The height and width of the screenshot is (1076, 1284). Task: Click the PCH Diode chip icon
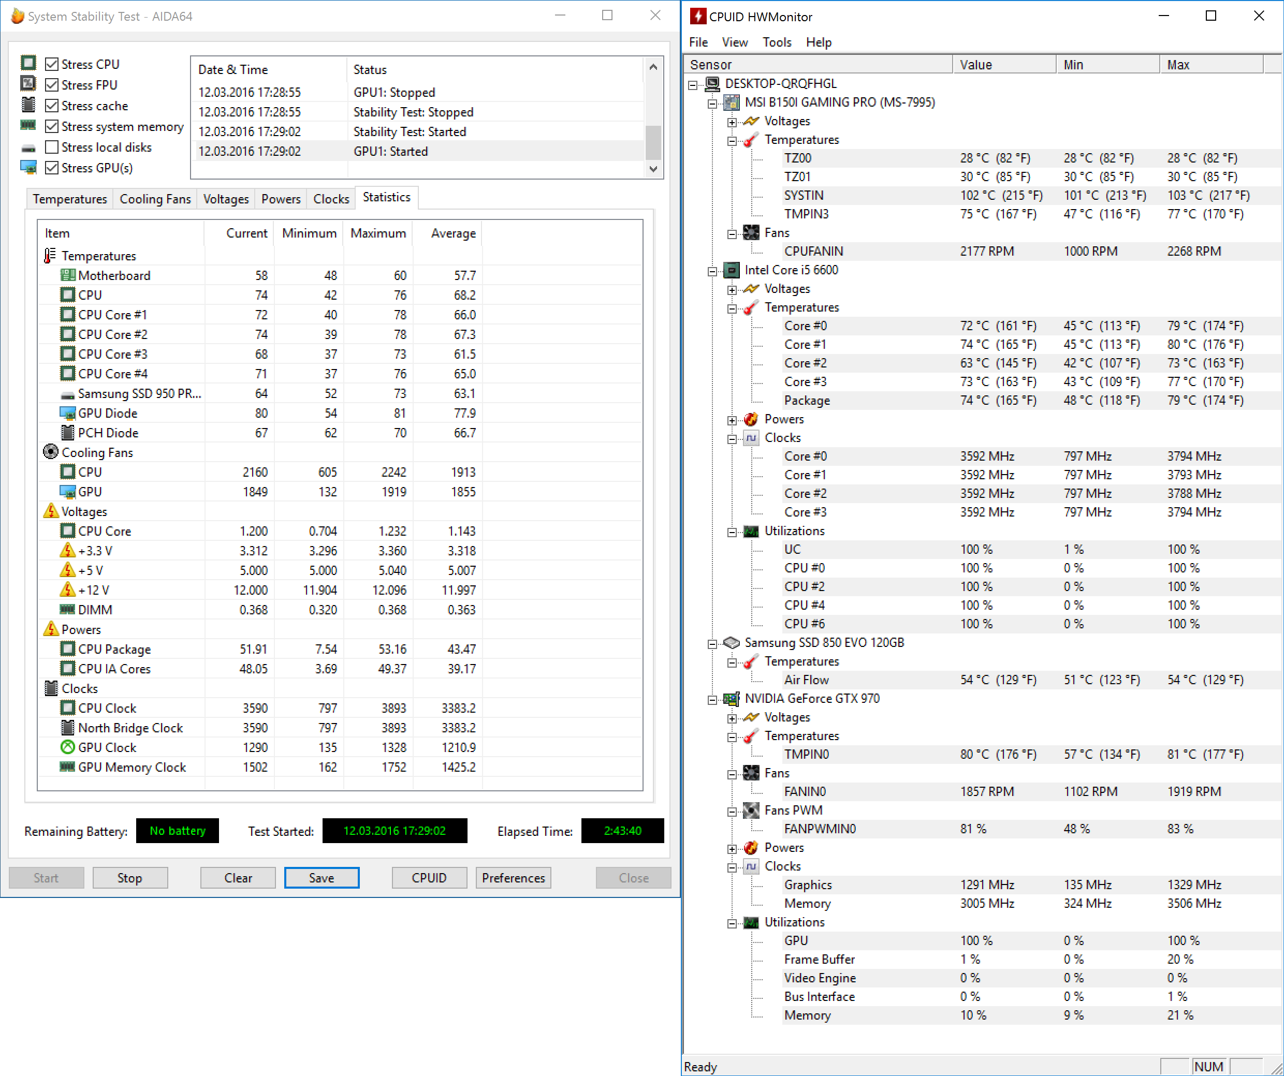[x=68, y=433]
